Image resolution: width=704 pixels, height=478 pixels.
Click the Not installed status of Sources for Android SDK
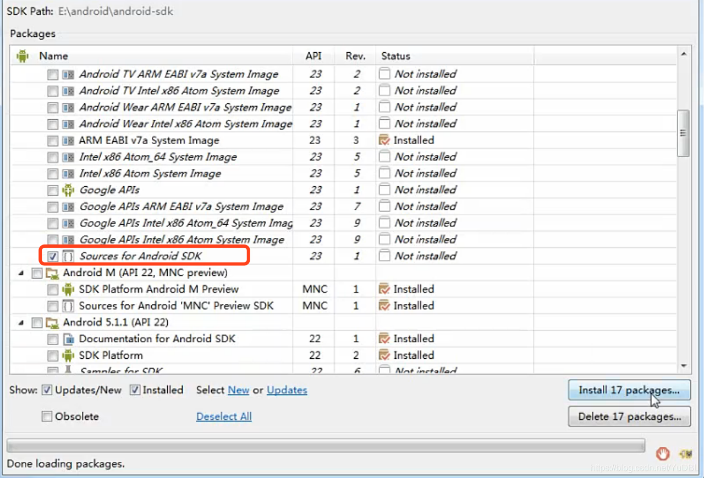426,256
